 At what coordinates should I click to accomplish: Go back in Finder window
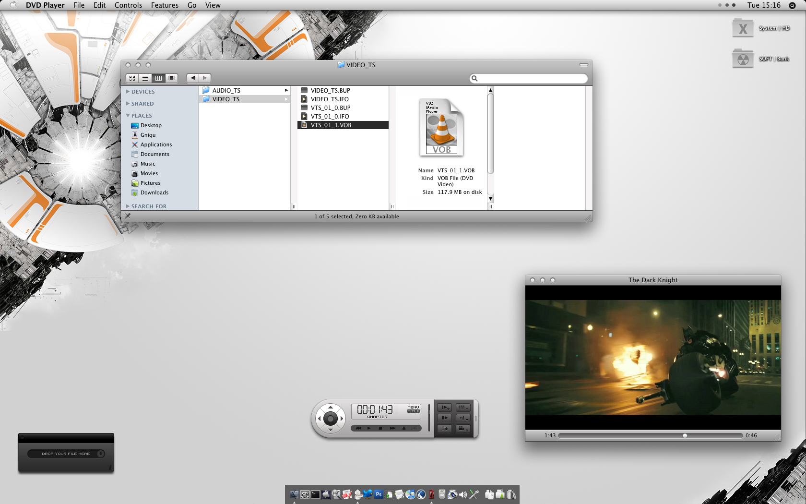[193, 78]
